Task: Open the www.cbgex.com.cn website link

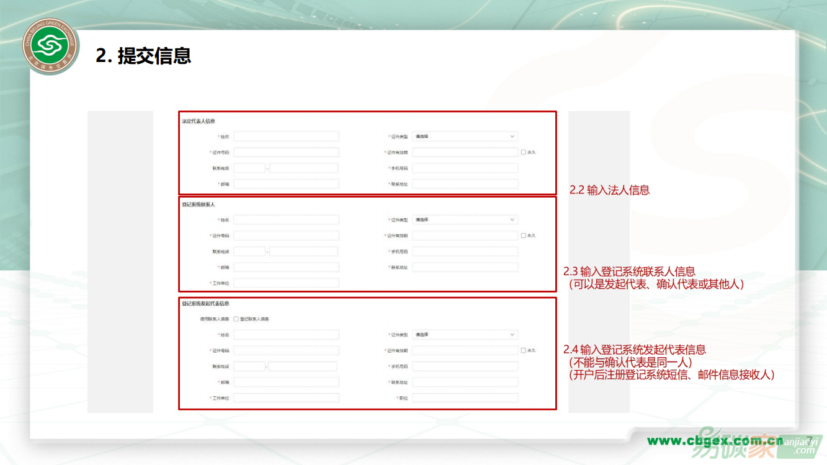Action: 715,441
